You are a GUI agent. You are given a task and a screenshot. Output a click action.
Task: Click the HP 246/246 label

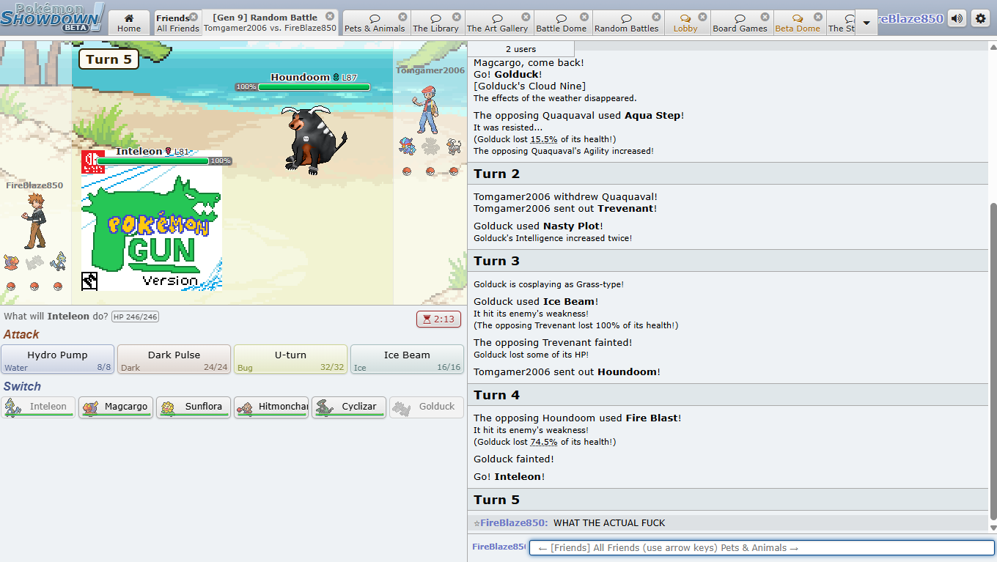click(x=135, y=317)
